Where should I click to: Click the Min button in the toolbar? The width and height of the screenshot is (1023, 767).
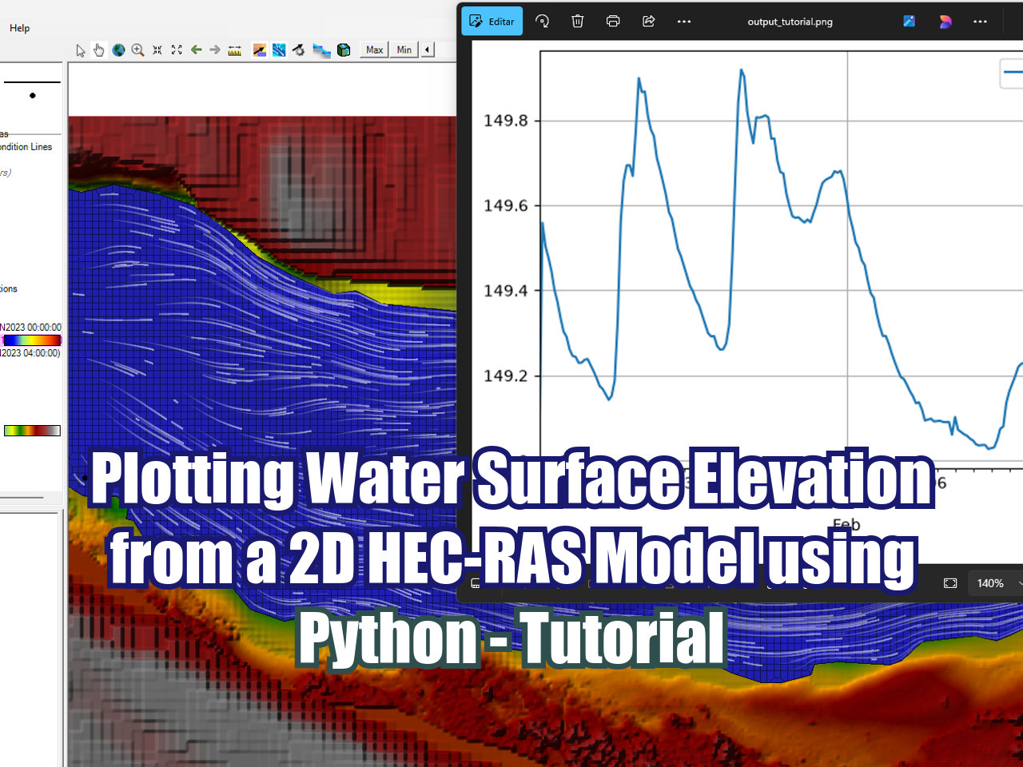[404, 50]
